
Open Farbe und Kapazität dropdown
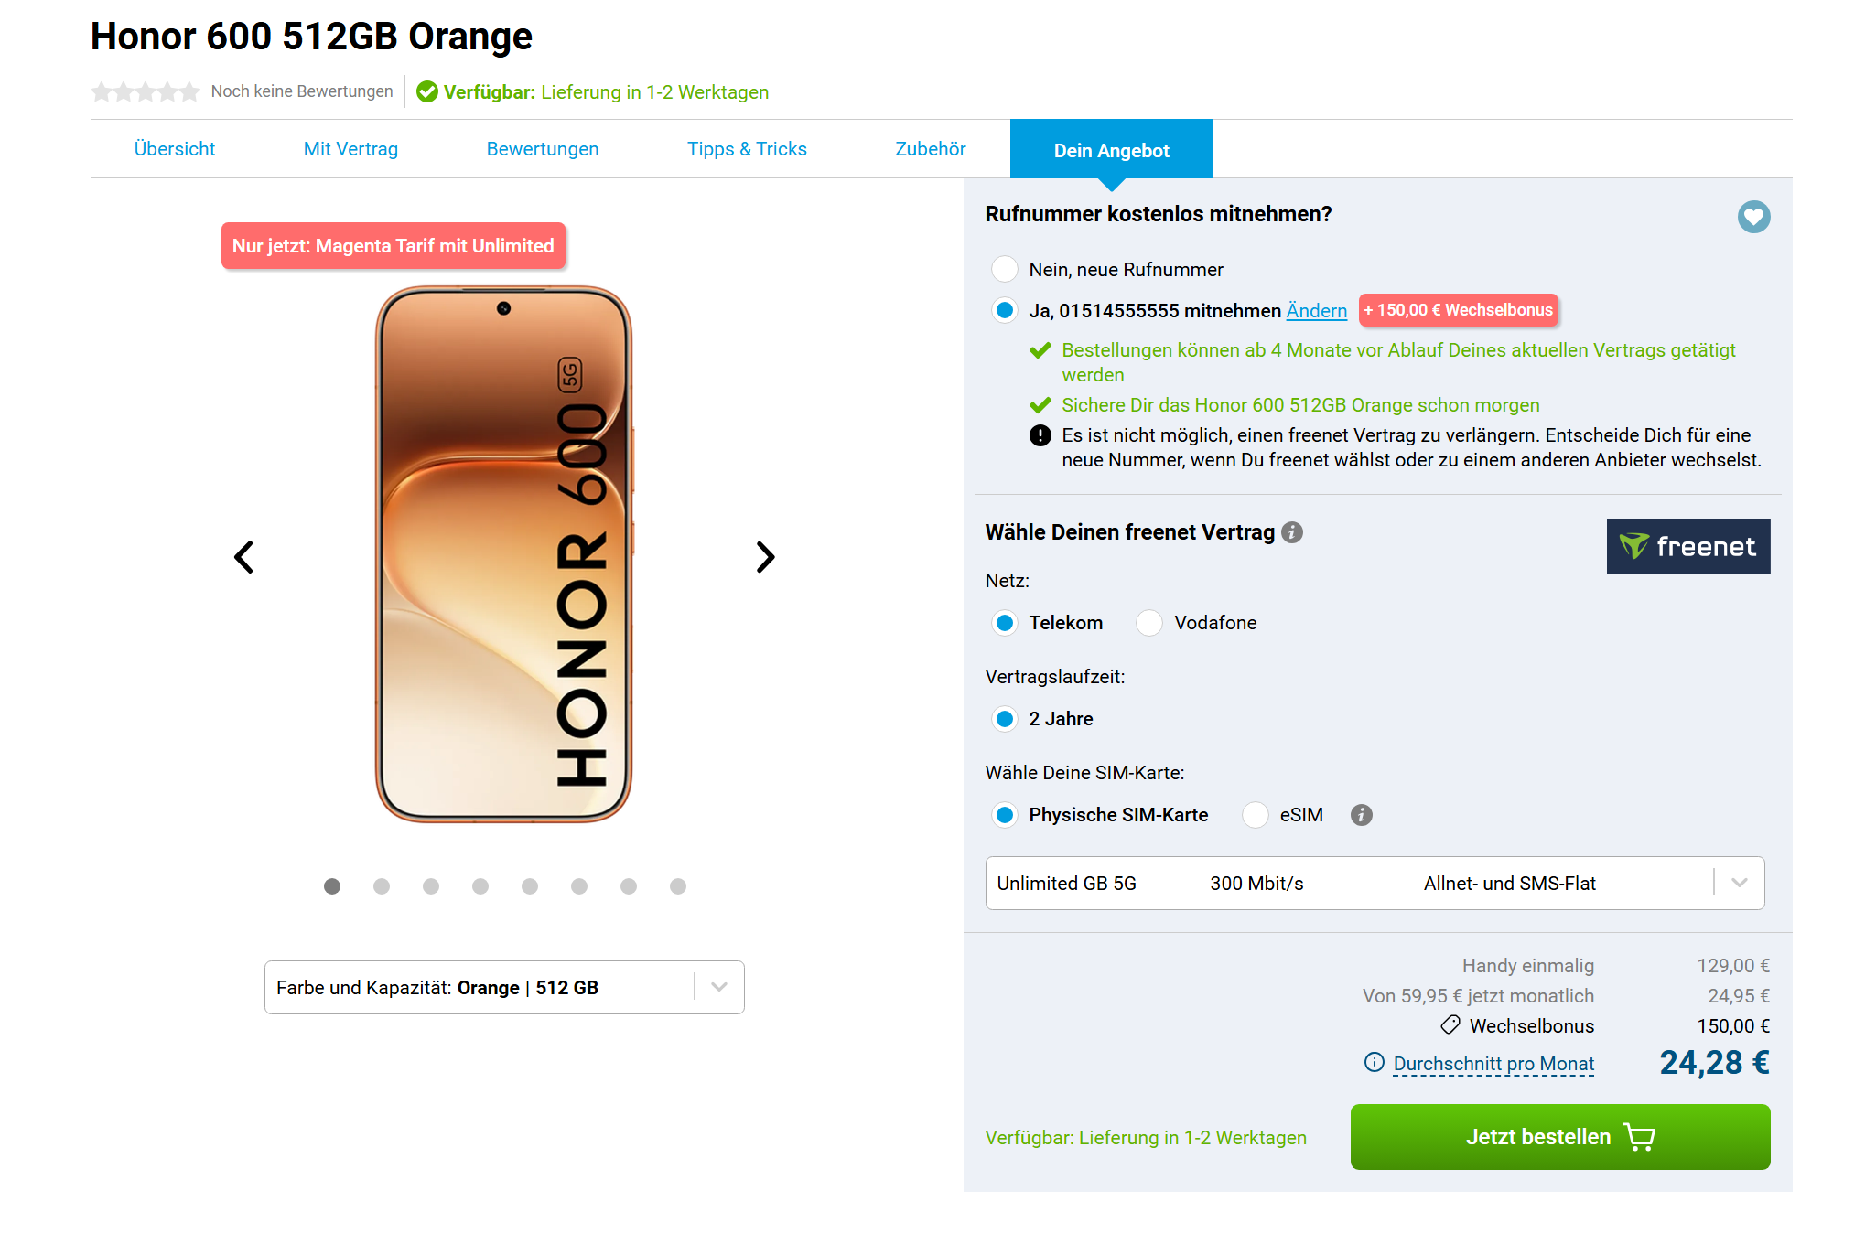click(504, 987)
